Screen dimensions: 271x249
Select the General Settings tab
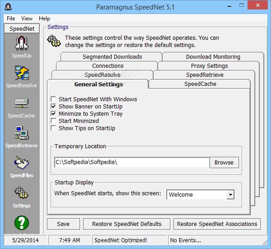[98, 84]
